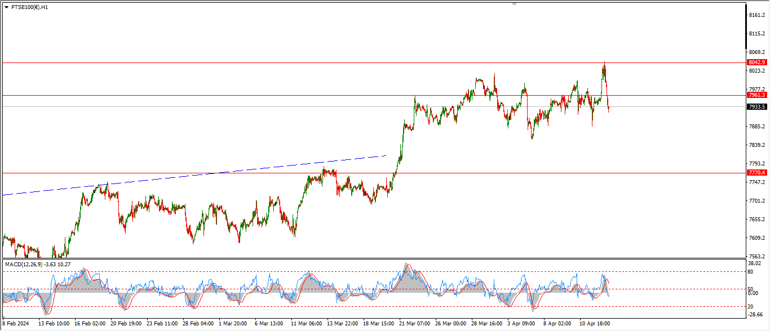Click the black 7933.5 current price tag
770x331 pixels.
pos(756,106)
